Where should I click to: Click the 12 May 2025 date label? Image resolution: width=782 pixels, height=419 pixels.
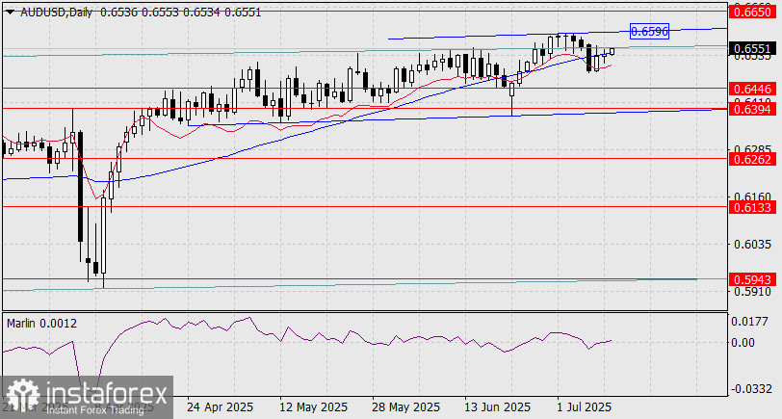[313, 406]
